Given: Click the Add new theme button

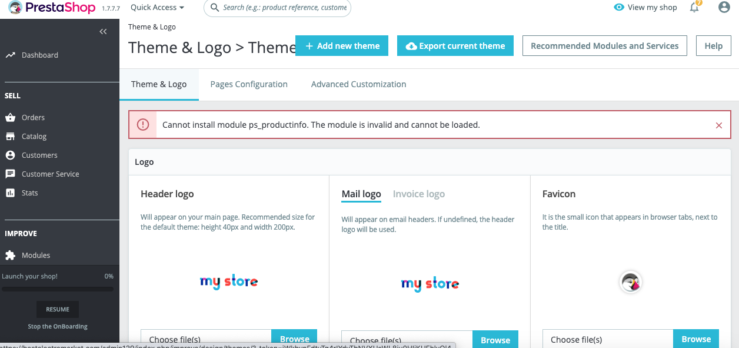Looking at the screenshot, I should click(342, 46).
